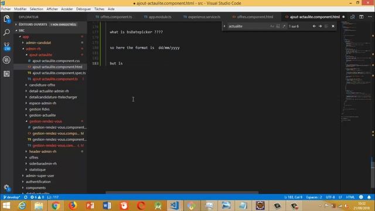Click the code minimap preview

point(356,72)
